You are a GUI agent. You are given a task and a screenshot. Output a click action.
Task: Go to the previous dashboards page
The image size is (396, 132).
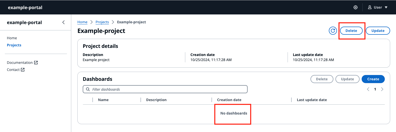[368, 89]
